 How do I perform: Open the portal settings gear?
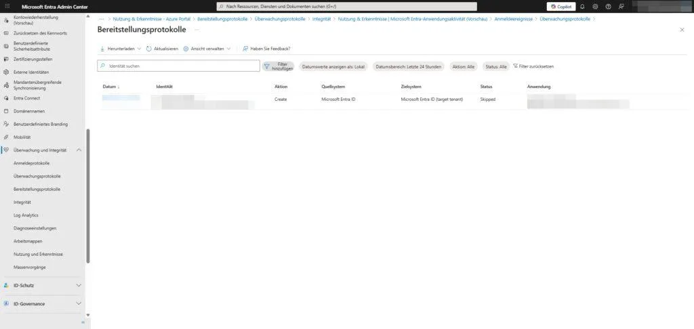pos(595,6)
